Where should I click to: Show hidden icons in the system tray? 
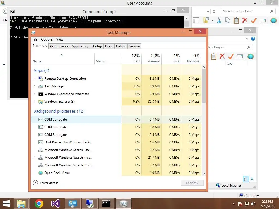233,204
